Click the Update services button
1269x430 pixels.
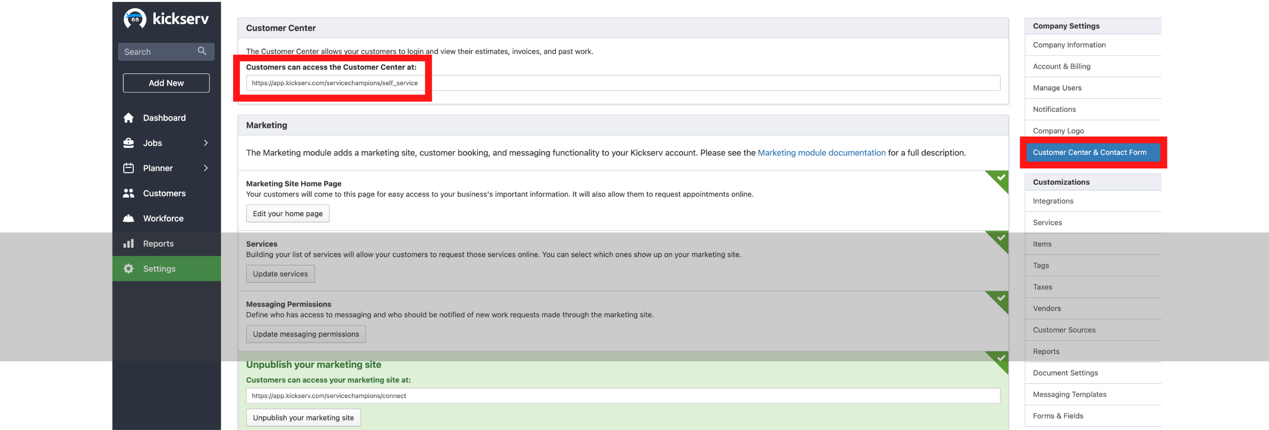pos(280,274)
